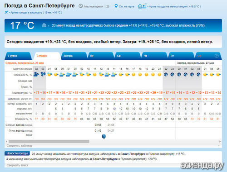Click the cloudiness icon for hour 03 today
227x172 pixels.
pos(43,74)
